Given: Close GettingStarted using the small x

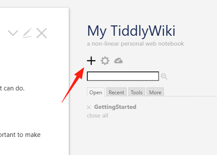Looking at the screenshot, I should coord(89,107).
